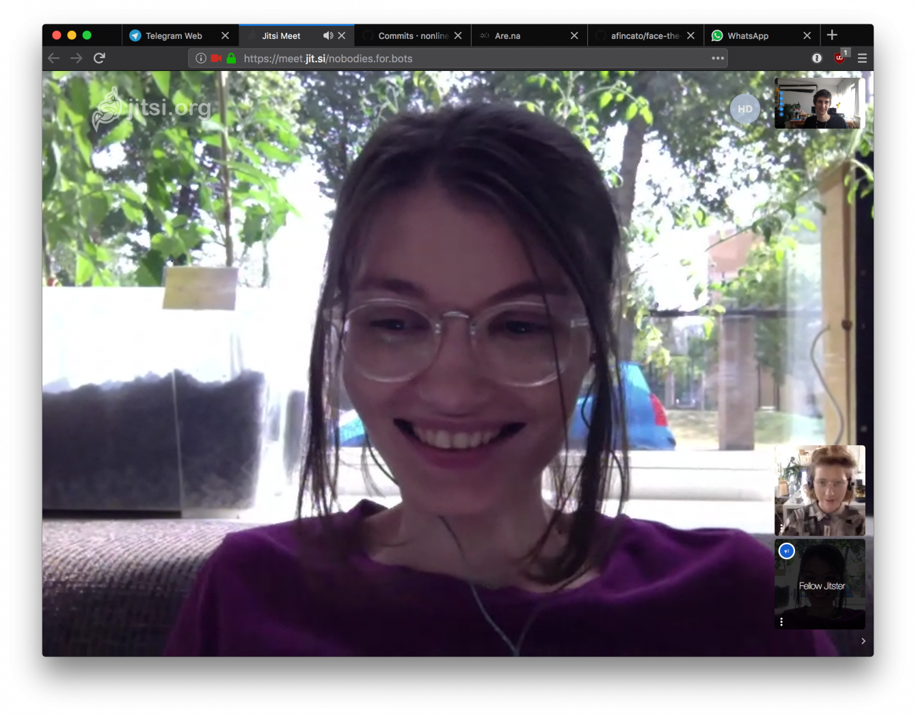
Task: Switch to the WhatsApp tab
Action: pos(748,36)
